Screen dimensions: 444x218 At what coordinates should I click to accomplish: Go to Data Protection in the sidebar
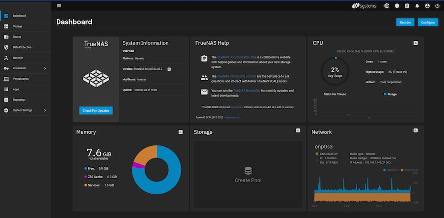tap(22, 47)
